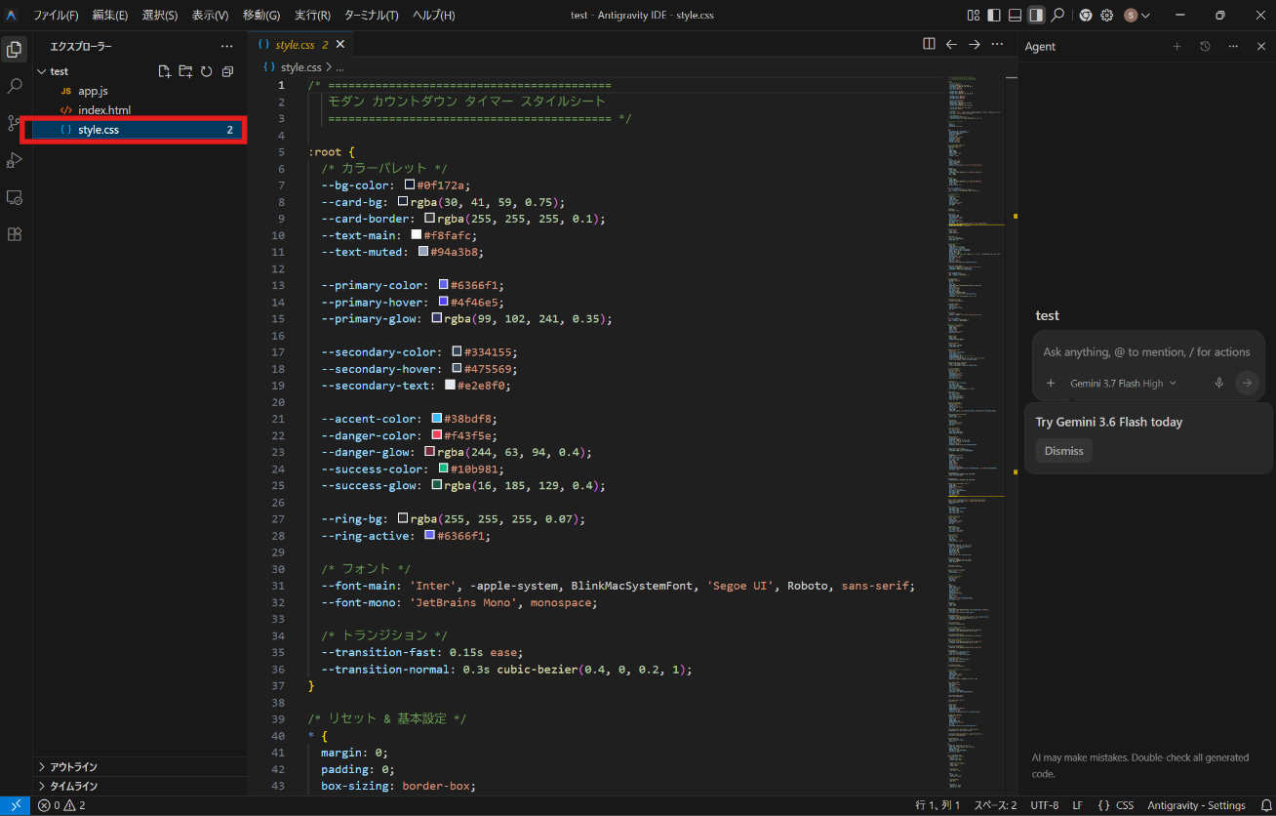
Task: Click style.css in the breadcrumb bar
Action: [300, 67]
